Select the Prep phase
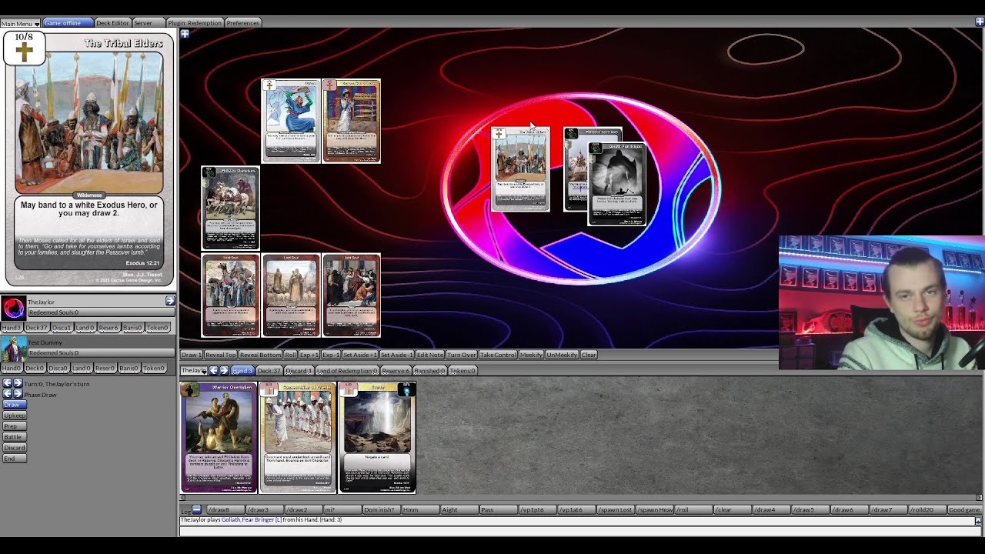 coord(14,426)
